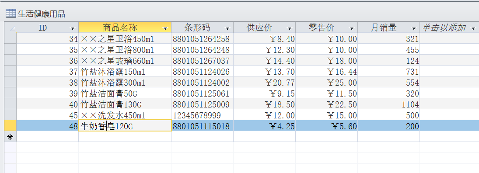Click cell ××之星卫浴450ml

pyautogui.click(x=125, y=38)
